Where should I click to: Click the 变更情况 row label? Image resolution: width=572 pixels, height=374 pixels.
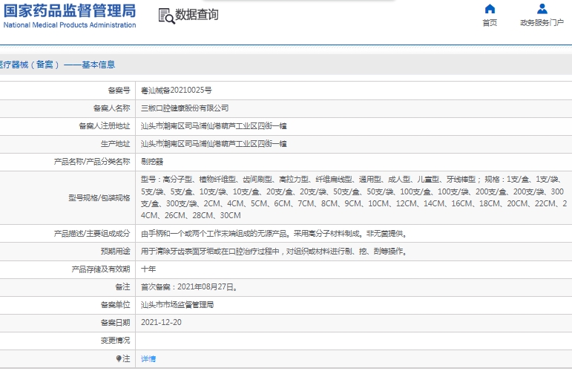pyautogui.click(x=115, y=341)
